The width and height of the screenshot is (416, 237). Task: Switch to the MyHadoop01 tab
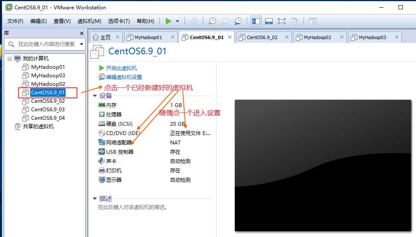click(148, 37)
